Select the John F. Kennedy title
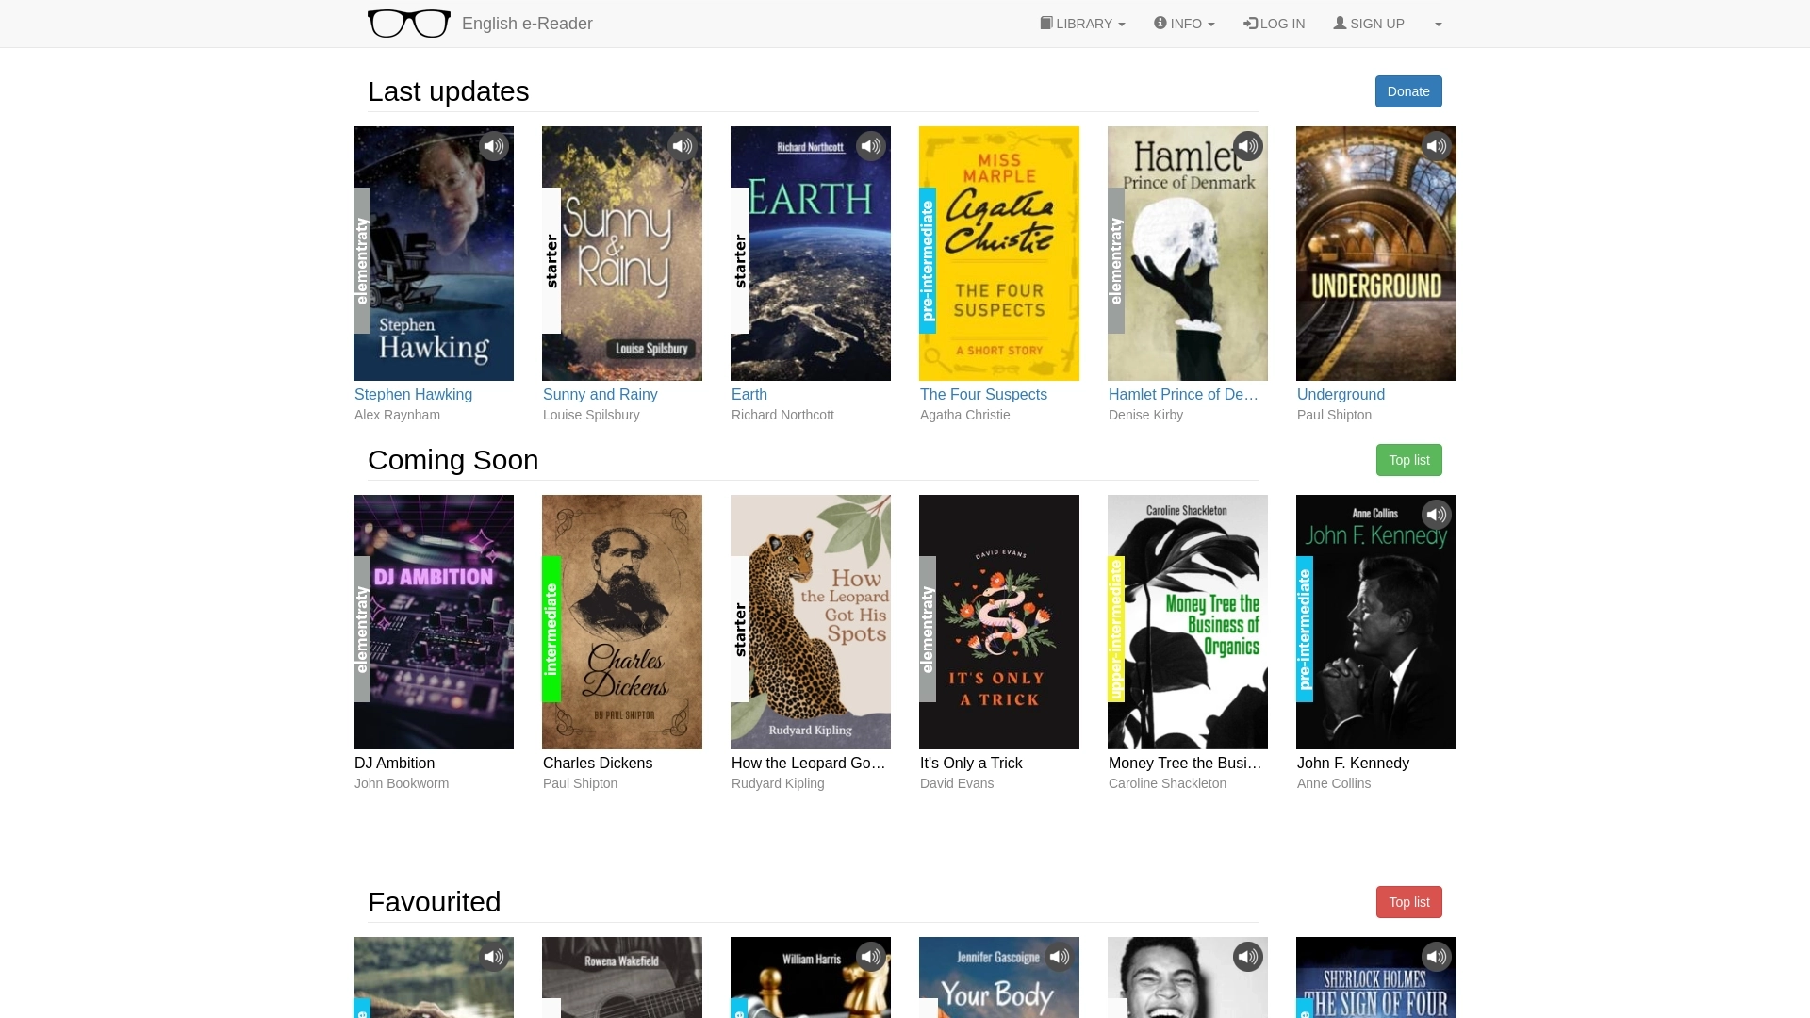The width and height of the screenshot is (1810, 1018). tap(1353, 763)
